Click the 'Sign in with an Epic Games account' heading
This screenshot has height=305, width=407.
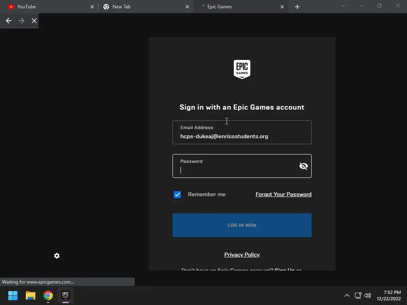(242, 107)
